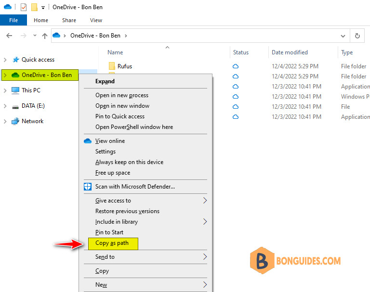Click the OneDrive icon beside View online
Screen dimensions: 370x292
(88, 141)
